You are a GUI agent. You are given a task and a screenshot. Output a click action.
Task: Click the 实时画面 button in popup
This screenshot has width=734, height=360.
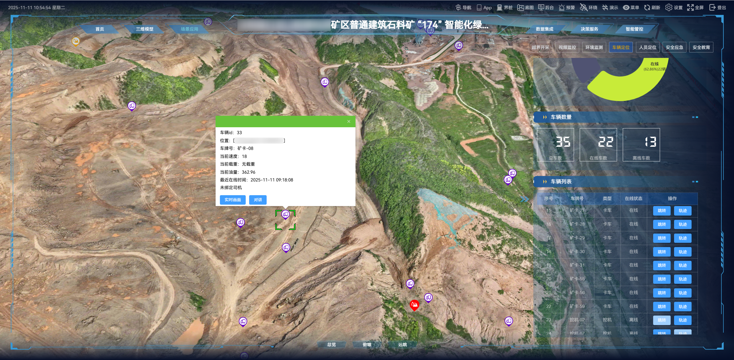(x=233, y=200)
